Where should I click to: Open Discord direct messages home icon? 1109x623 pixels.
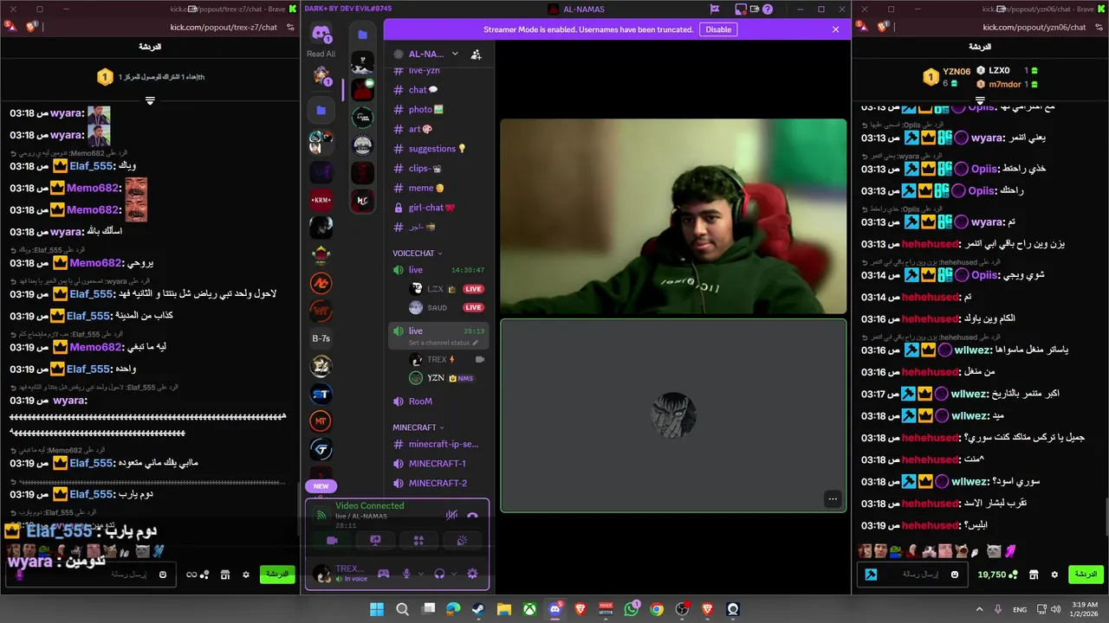(321, 35)
